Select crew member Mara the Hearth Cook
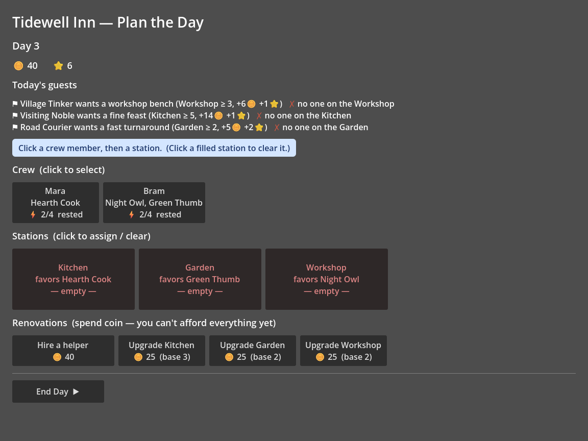 click(56, 203)
